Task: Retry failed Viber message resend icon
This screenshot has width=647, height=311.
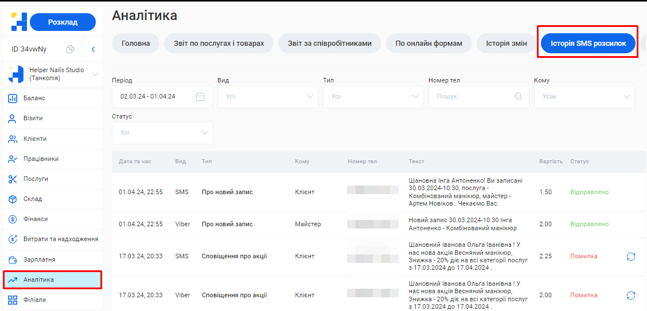Action: tap(631, 295)
